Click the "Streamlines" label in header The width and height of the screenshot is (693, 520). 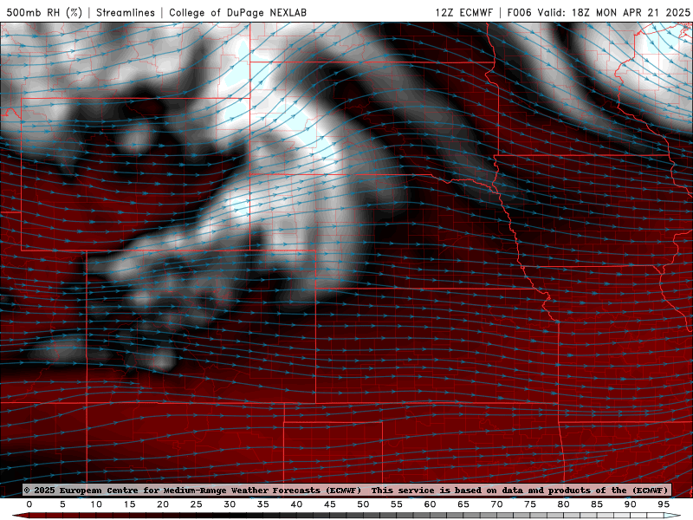coord(126,12)
